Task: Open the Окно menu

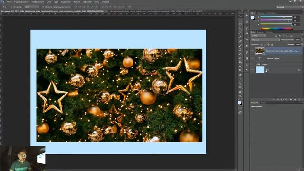Action: click(96, 2)
